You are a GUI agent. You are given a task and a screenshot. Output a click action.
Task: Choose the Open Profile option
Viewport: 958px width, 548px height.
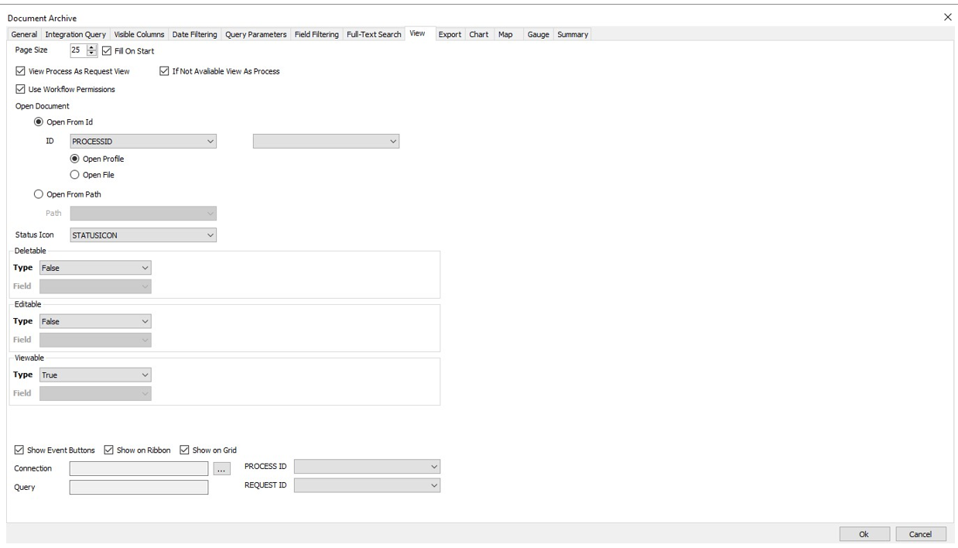(x=75, y=159)
